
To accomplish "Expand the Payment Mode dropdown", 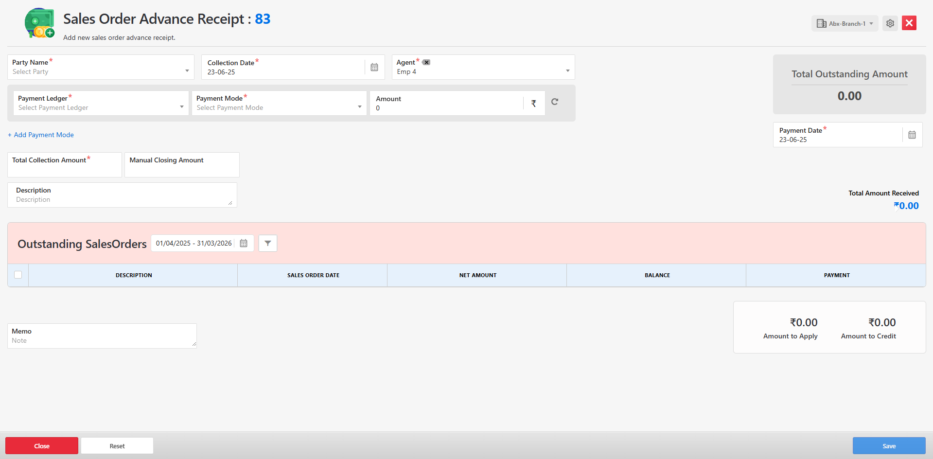I will pos(359,107).
